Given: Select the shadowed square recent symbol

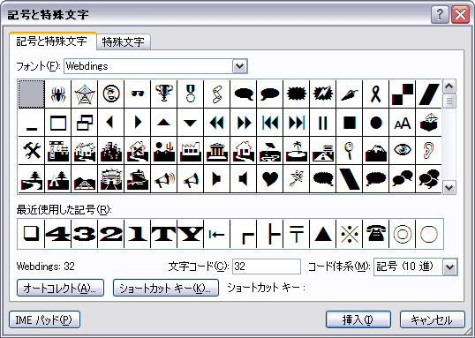Looking at the screenshot, I should (32, 234).
